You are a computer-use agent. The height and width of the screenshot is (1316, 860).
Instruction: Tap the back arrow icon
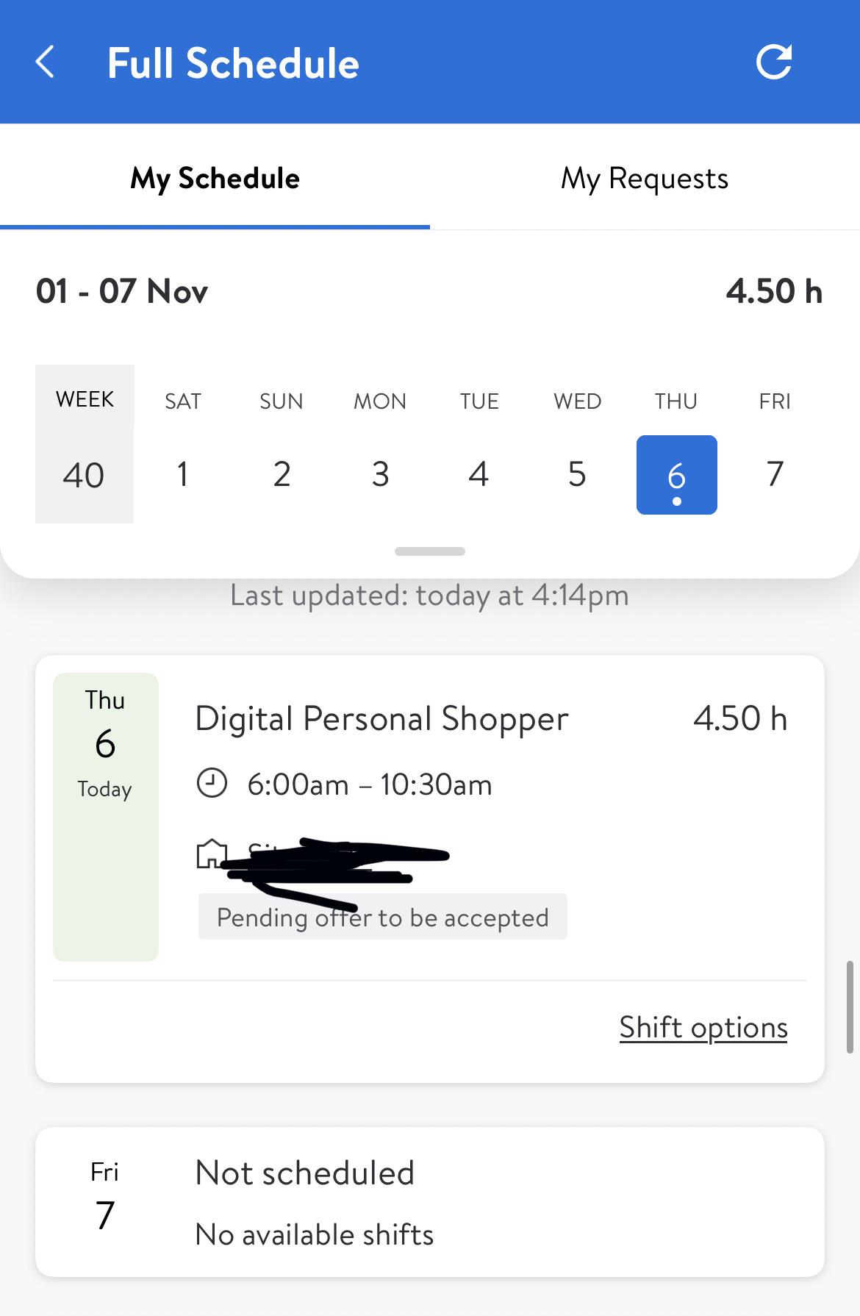46,62
